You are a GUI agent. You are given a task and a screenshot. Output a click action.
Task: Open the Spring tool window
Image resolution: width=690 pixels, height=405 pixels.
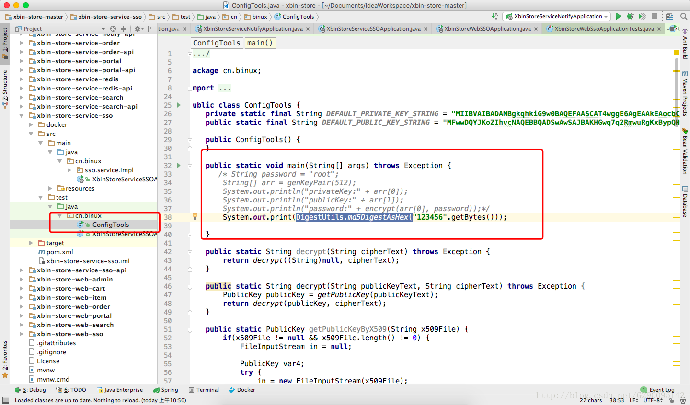pyautogui.click(x=166, y=390)
